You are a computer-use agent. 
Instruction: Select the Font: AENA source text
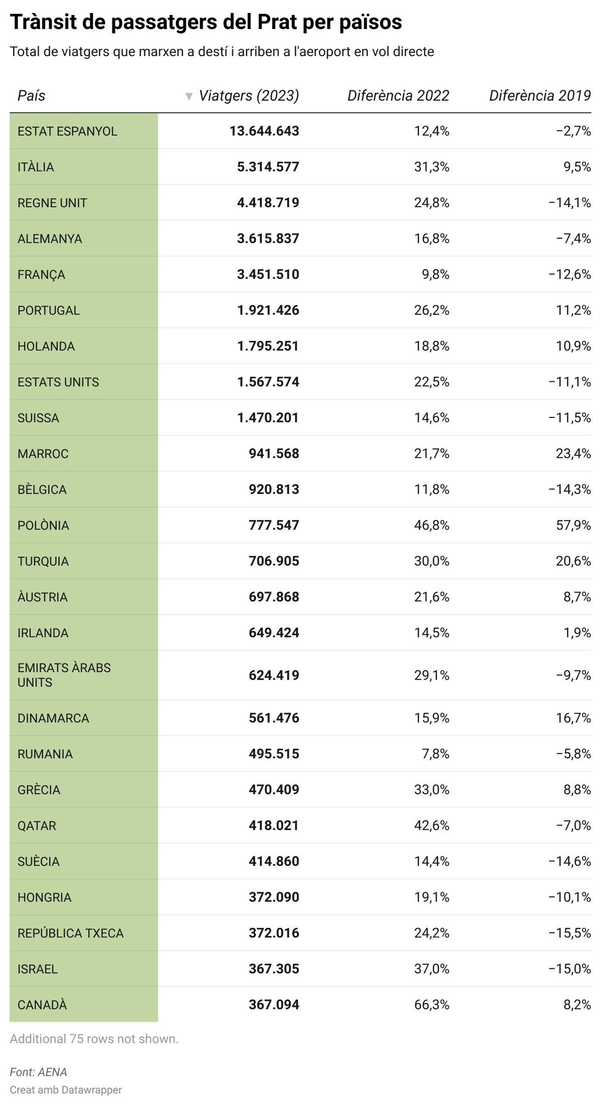[38, 1071]
